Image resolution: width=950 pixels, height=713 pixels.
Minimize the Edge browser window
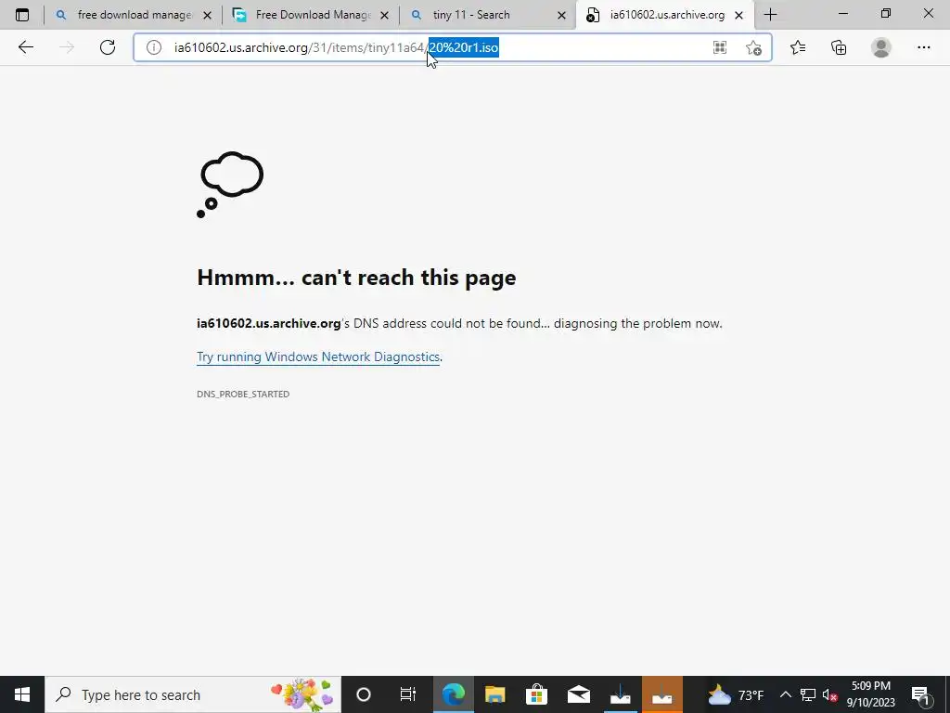pyautogui.click(x=842, y=14)
